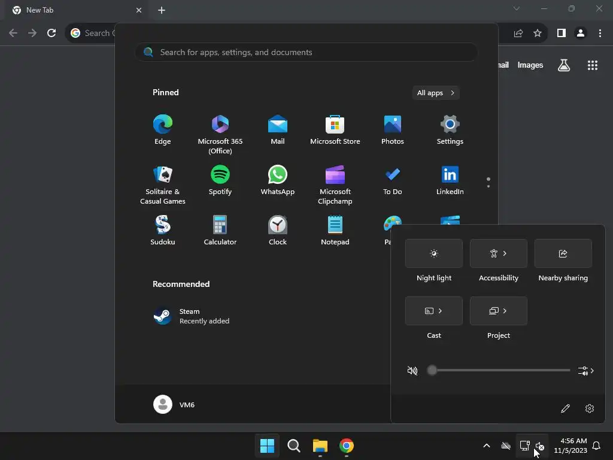Click the network icon in system tray
Image resolution: width=613 pixels, height=460 pixels.
click(x=524, y=446)
